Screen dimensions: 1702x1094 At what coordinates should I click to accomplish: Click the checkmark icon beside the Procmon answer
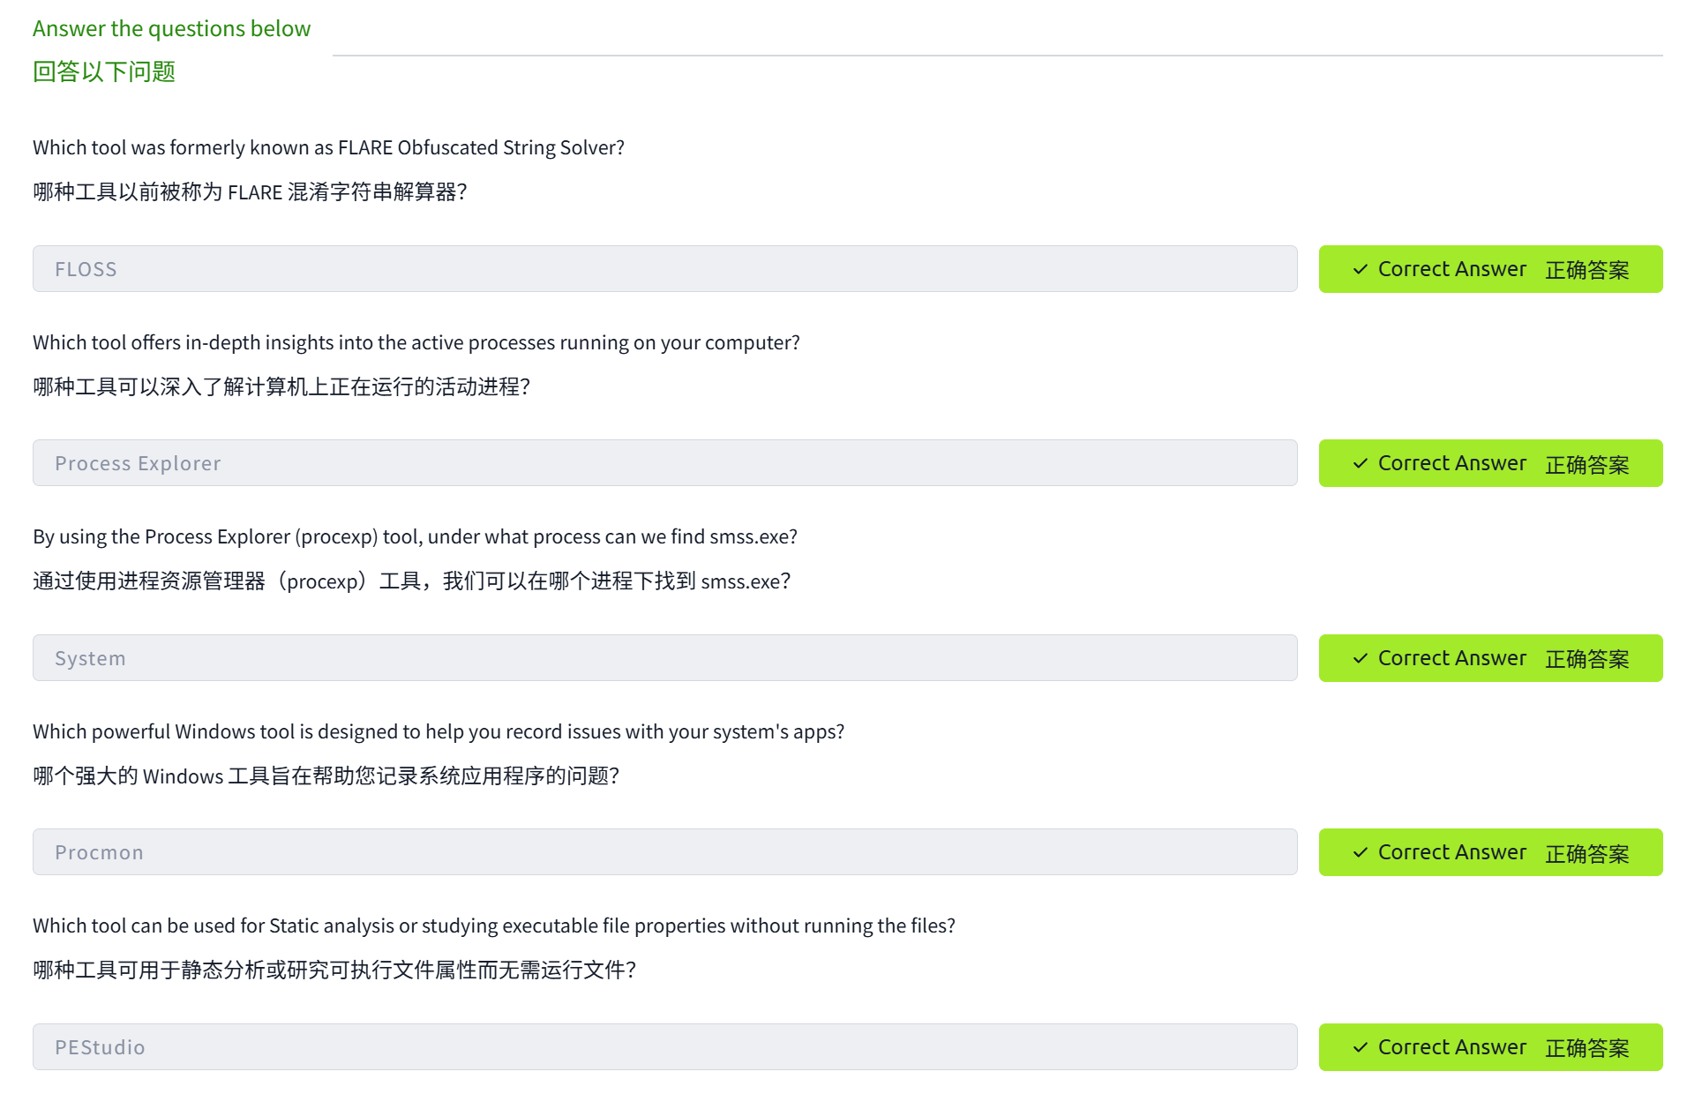[x=1360, y=852]
